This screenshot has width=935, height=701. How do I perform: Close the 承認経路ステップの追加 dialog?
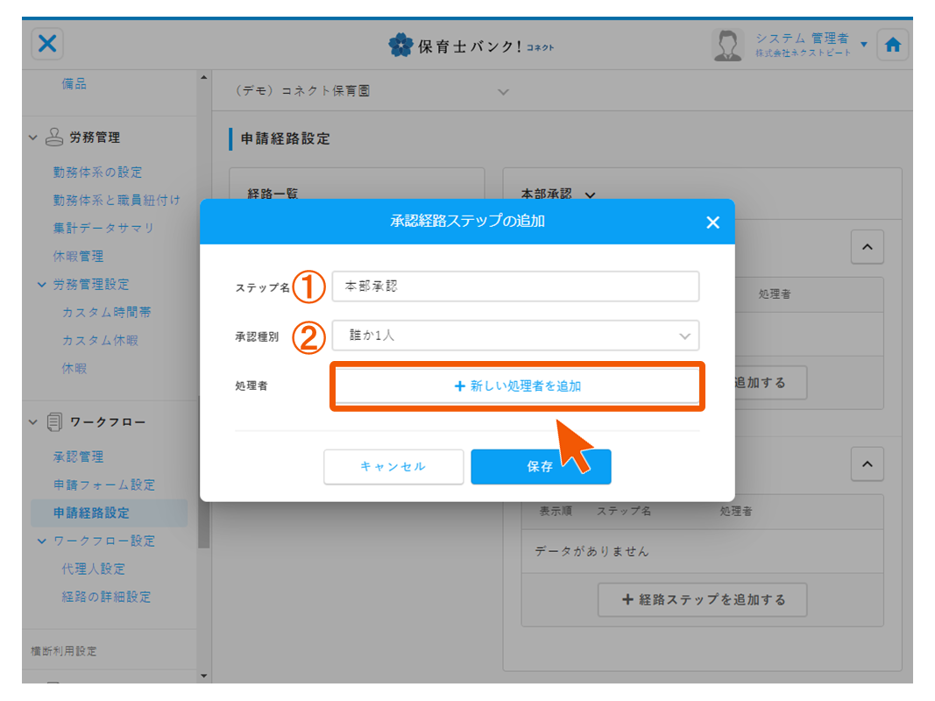[712, 223]
